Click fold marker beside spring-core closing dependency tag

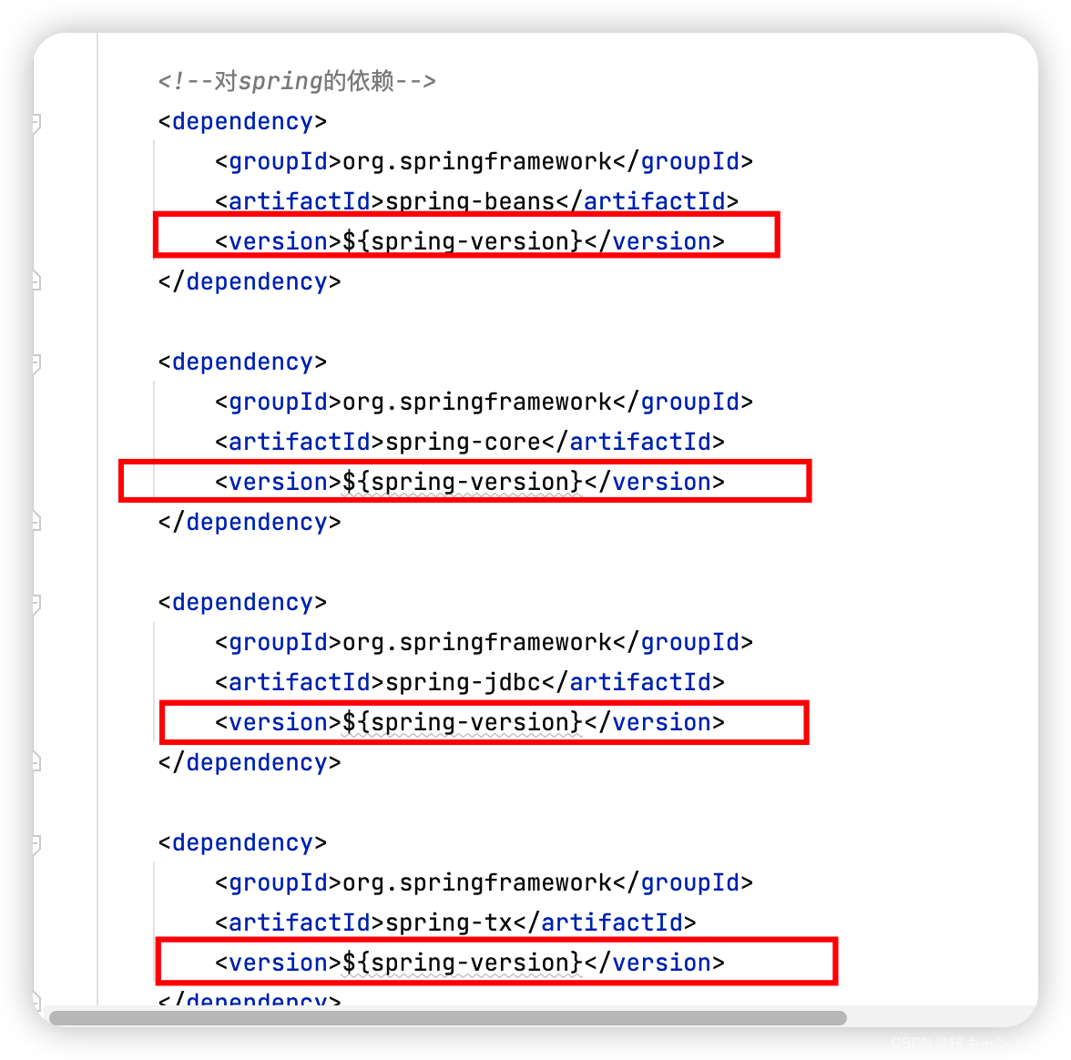pyautogui.click(x=36, y=521)
